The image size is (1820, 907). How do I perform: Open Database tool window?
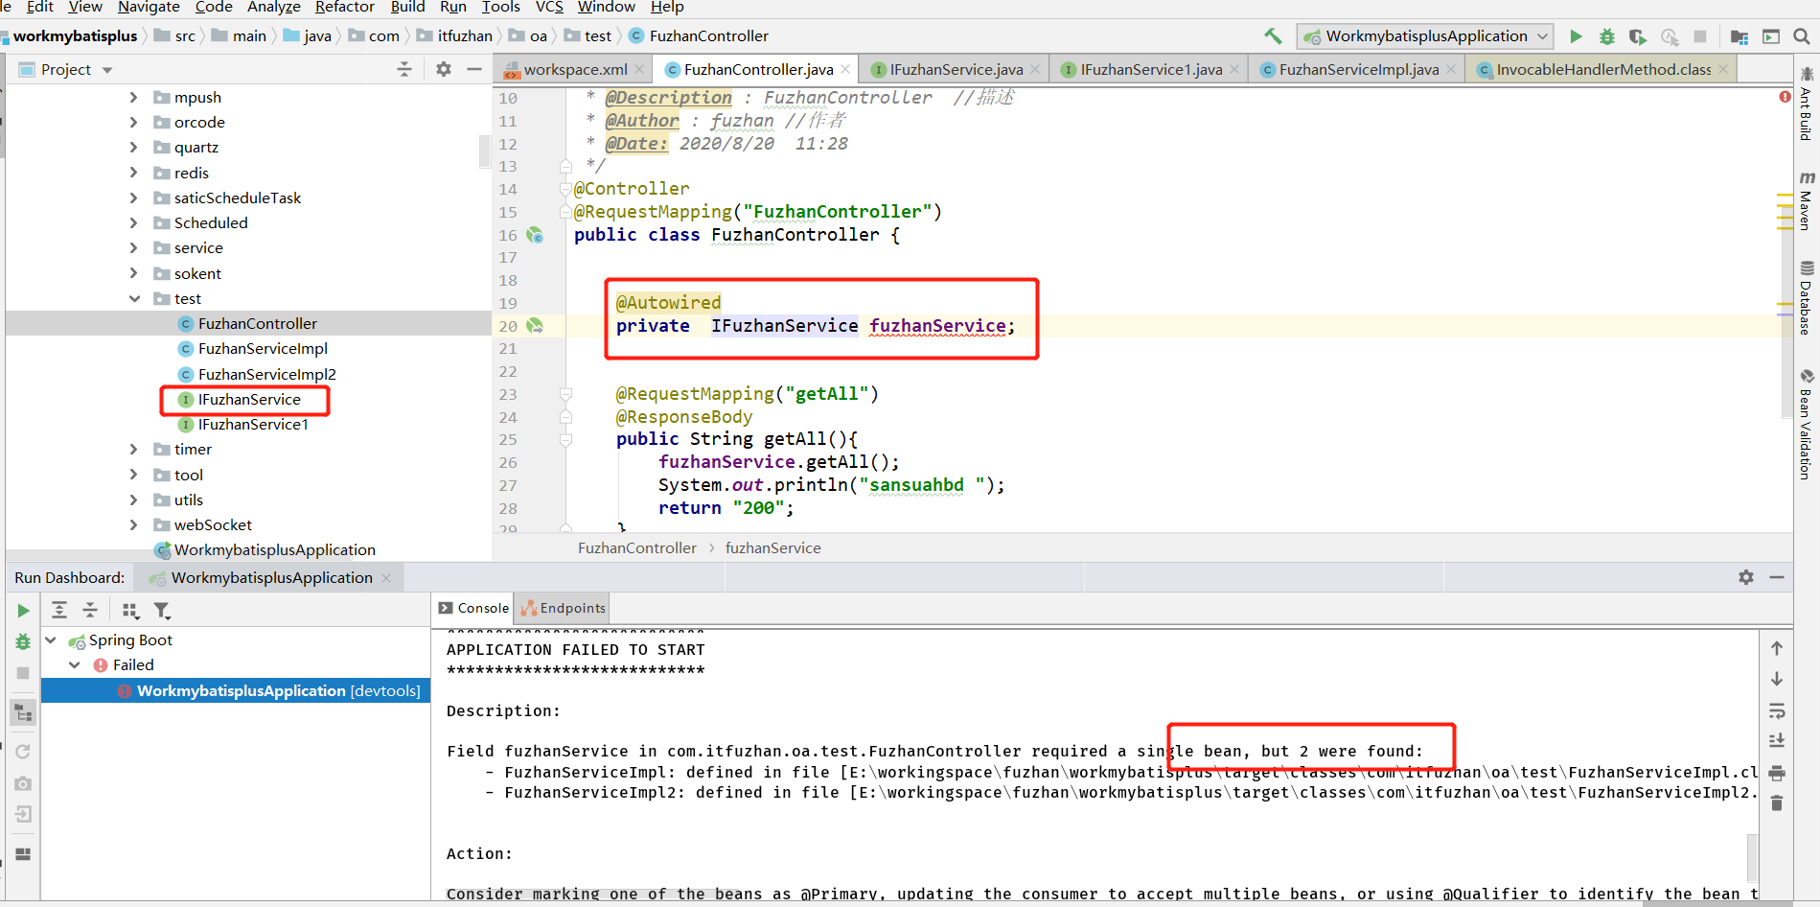(1807, 297)
